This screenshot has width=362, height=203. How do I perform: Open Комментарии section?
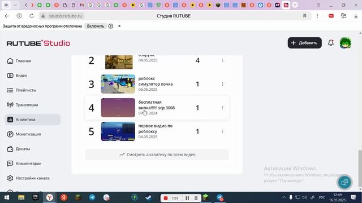(x=24, y=164)
